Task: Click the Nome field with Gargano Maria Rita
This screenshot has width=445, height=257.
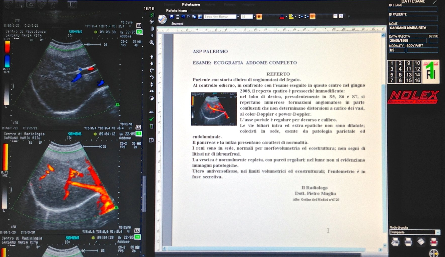Action: [413, 29]
